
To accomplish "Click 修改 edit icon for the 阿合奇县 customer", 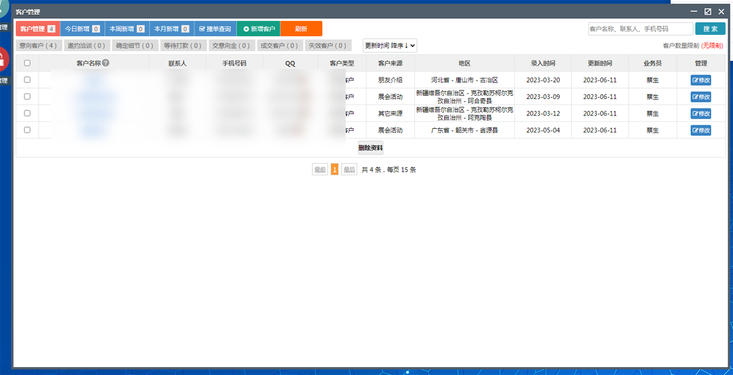I will [x=701, y=96].
